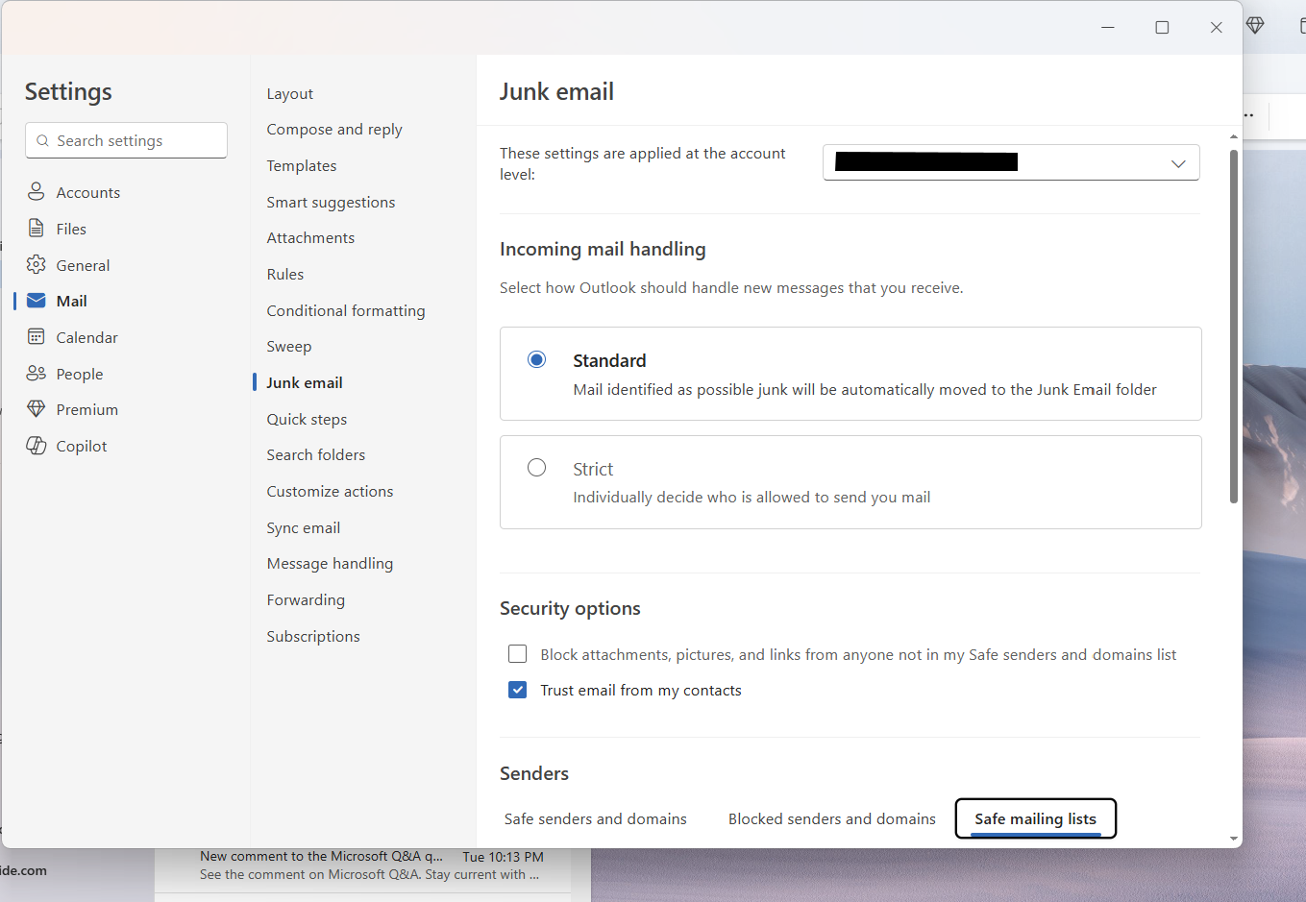Click the diamond icon in the Outlook window behind
Image resolution: width=1306 pixels, height=902 pixels.
point(1255,26)
